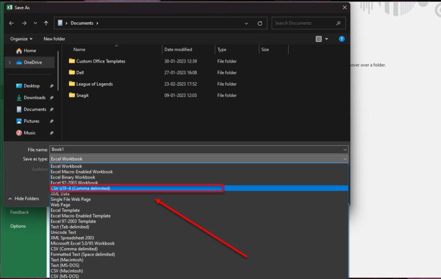441x279 pixels.
Task: Choose Excel Workbook in the type list
Action: (199, 166)
